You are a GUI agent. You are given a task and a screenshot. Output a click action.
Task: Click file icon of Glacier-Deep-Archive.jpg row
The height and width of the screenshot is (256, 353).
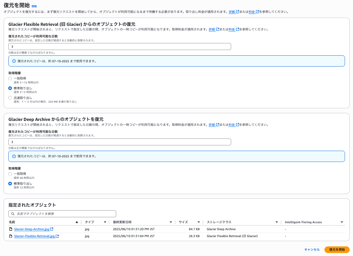pyautogui.click(x=11, y=229)
